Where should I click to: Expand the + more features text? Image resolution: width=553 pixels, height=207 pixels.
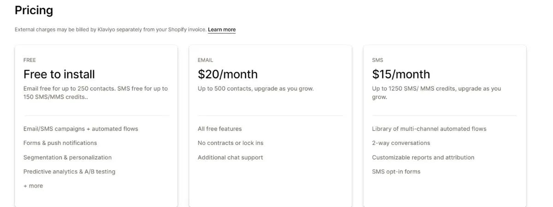(x=33, y=186)
